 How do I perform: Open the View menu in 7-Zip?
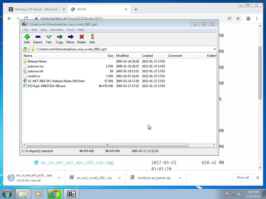44,30
